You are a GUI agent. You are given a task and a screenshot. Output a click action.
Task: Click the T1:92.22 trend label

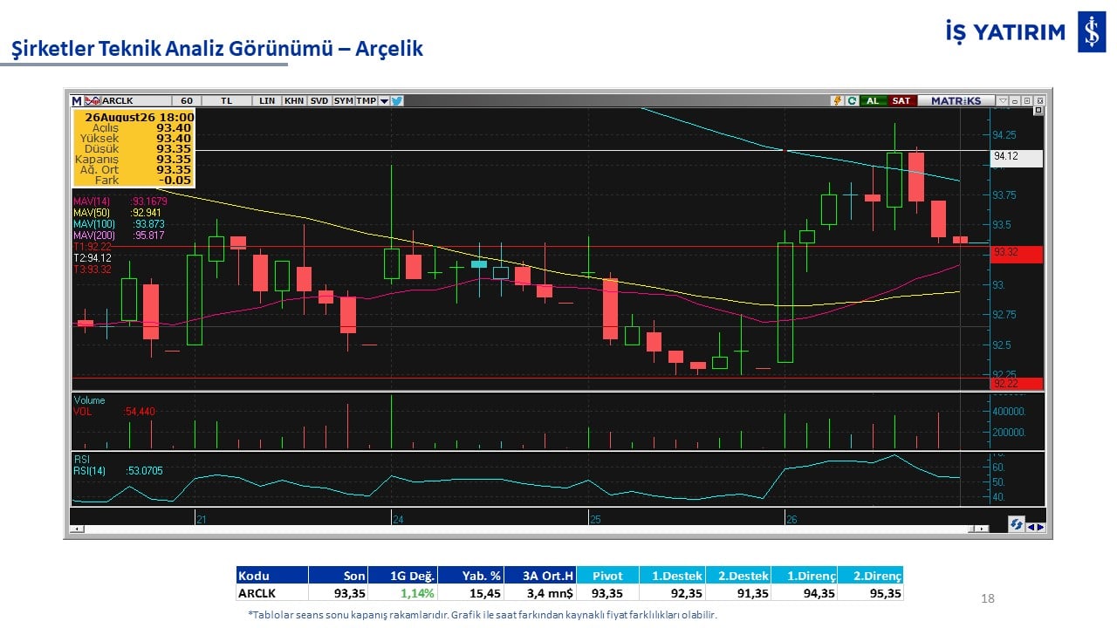click(x=93, y=247)
